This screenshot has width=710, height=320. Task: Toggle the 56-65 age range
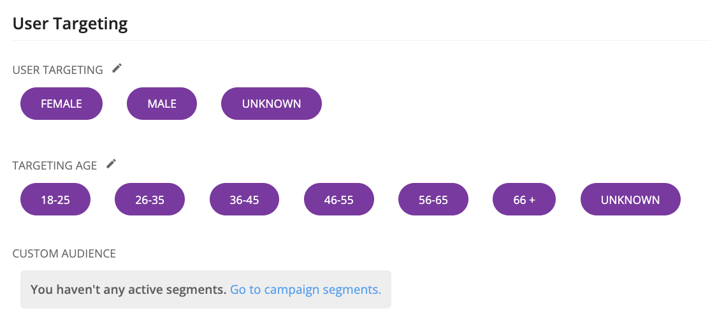coord(433,199)
